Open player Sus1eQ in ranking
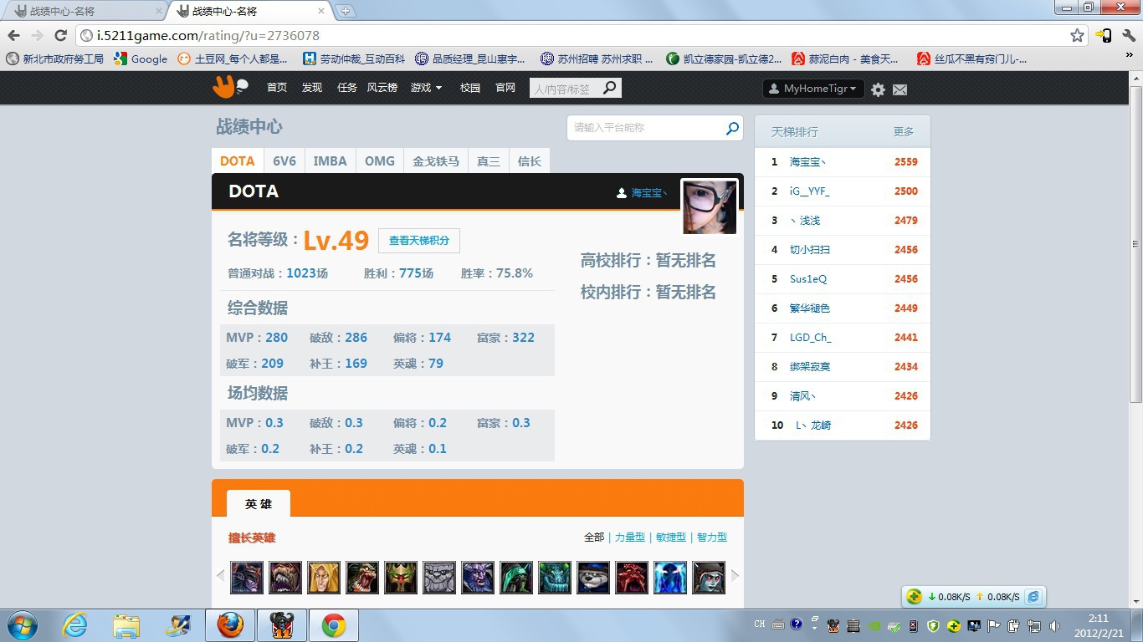The width and height of the screenshot is (1143, 642). [807, 278]
